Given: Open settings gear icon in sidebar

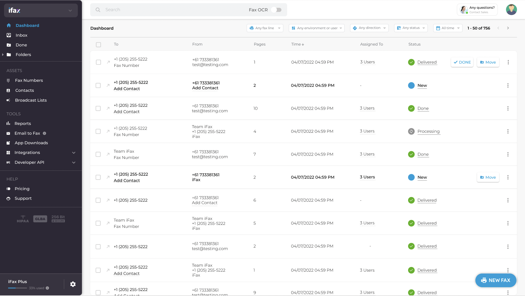Looking at the screenshot, I should [x=73, y=284].
